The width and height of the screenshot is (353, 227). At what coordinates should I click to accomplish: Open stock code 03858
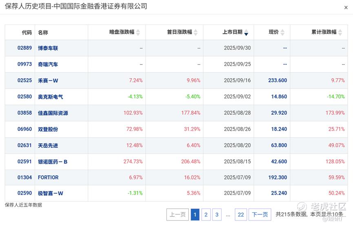[24, 113]
